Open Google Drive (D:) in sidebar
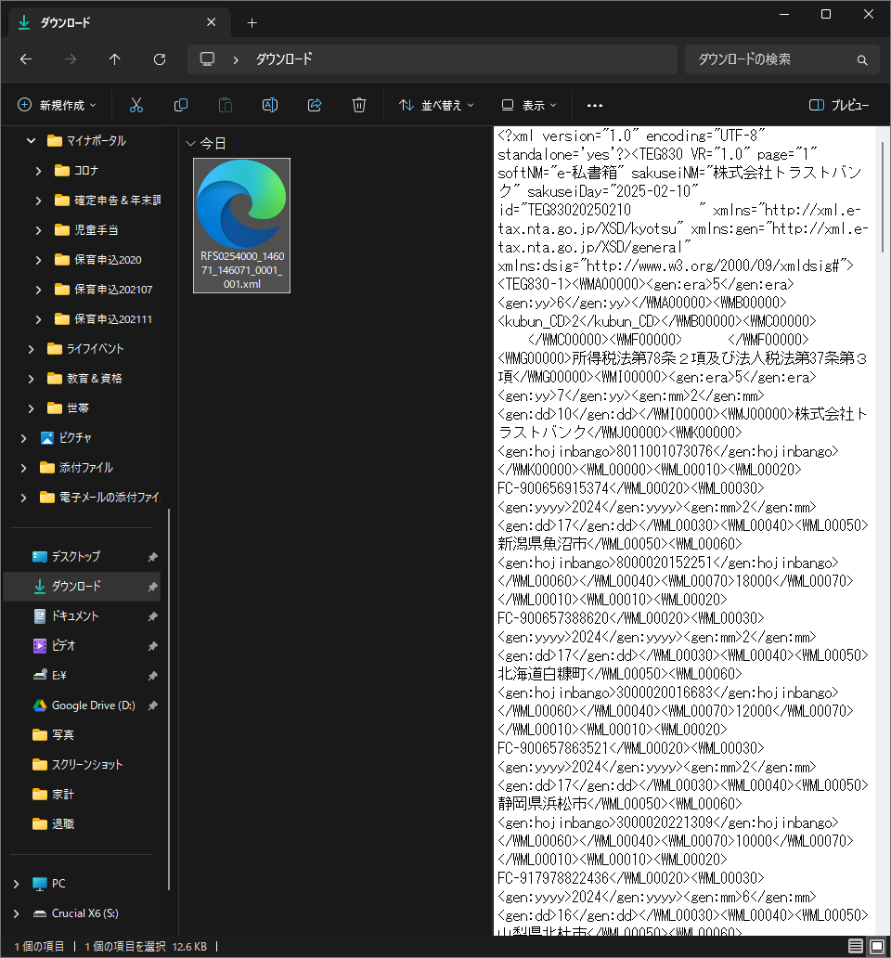The image size is (891, 958). [93, 706]
